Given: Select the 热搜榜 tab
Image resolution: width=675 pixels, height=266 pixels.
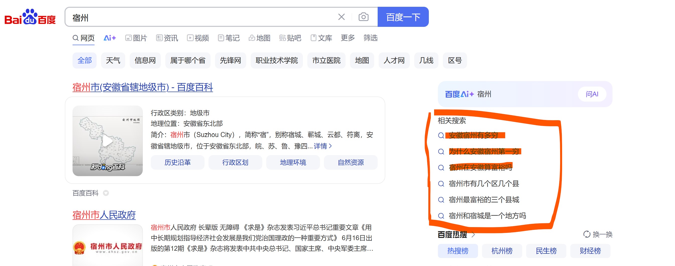Looking at the screenshot, I should pyautogui.click(x=458, y=251).
